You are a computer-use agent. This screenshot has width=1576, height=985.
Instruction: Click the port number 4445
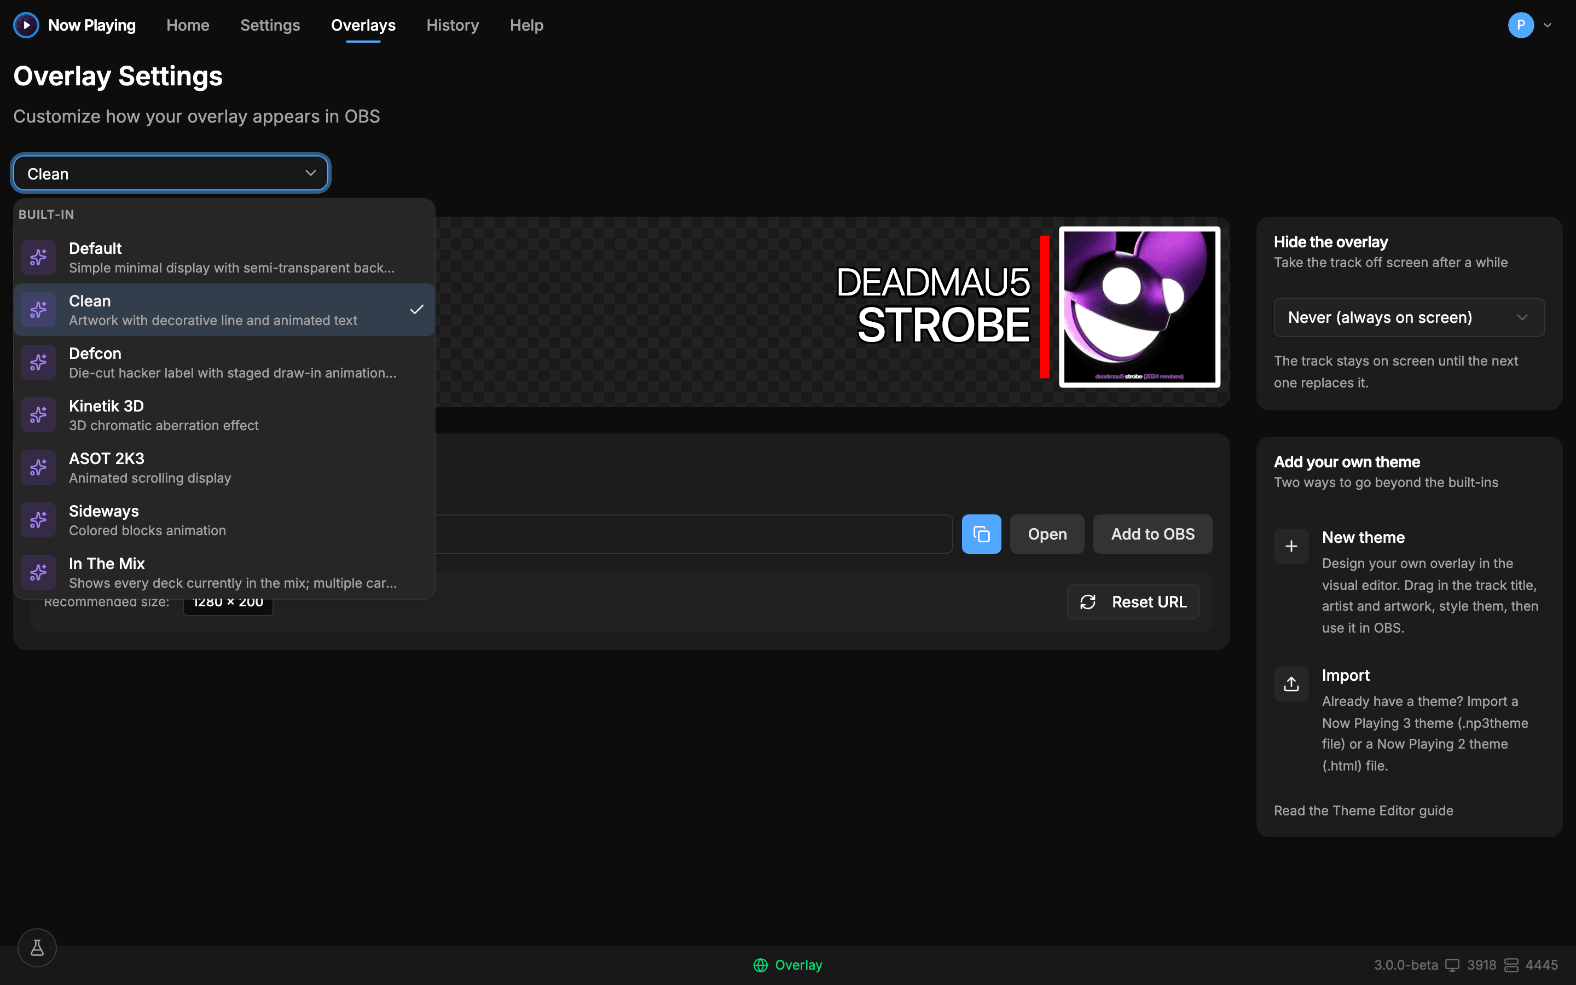pyautogui.click(x=1542, y=965)
